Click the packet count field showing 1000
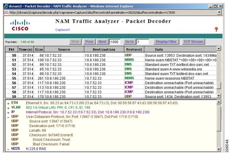231x155 pixels. pyautogui.click(x=114, y=42)
